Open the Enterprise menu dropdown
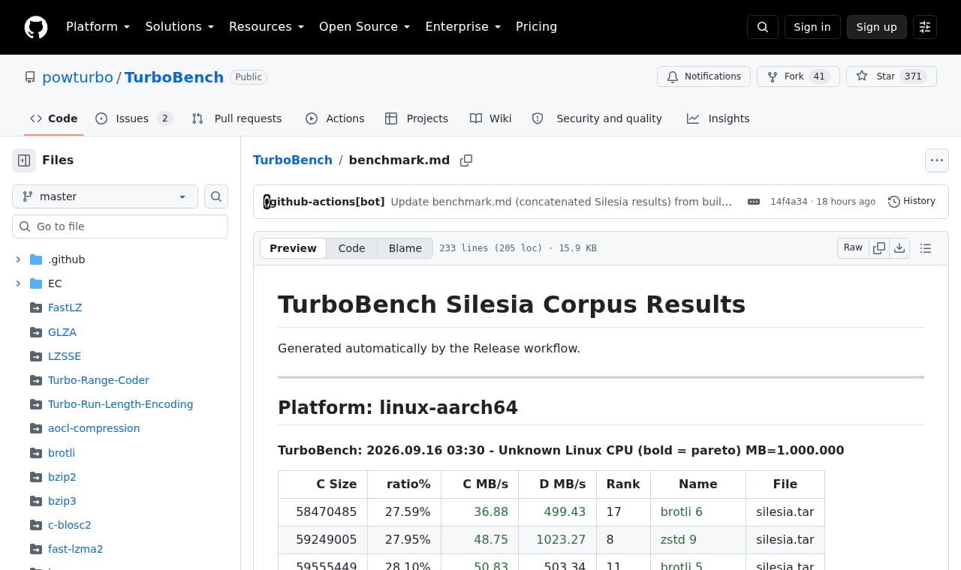Screen dimensions: 961x570 click(x=463, y=27)
